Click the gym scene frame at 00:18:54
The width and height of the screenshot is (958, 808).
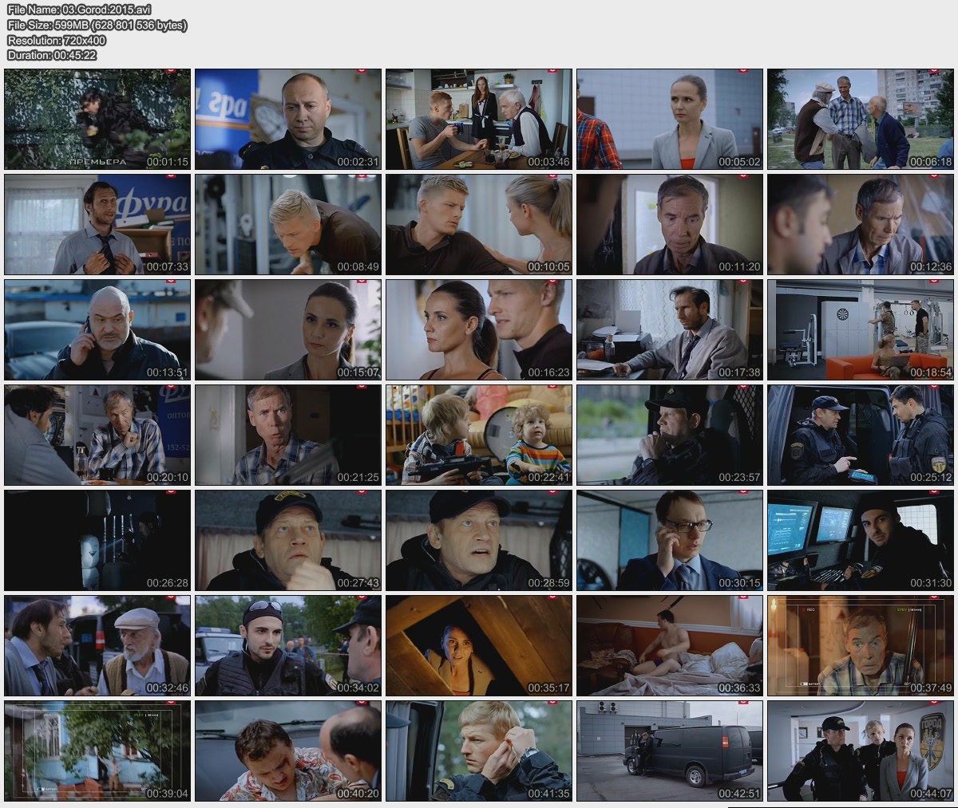(861, 329)
